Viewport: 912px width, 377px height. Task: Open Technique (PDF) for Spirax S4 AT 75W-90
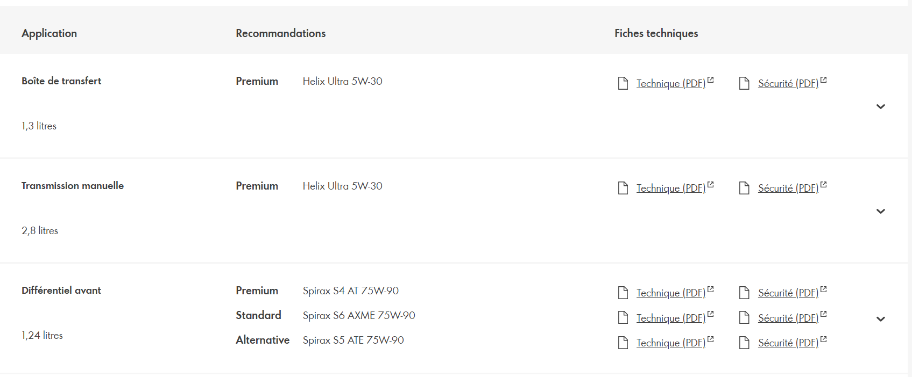671,293
